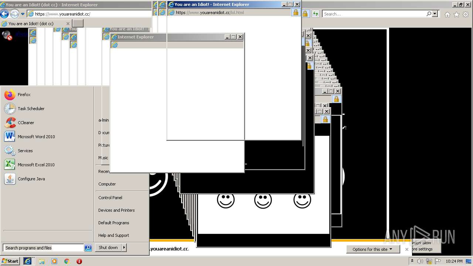Expand the recent pages dropdown arrow
This screenshot has width=473, height=266.
point(23,14)
